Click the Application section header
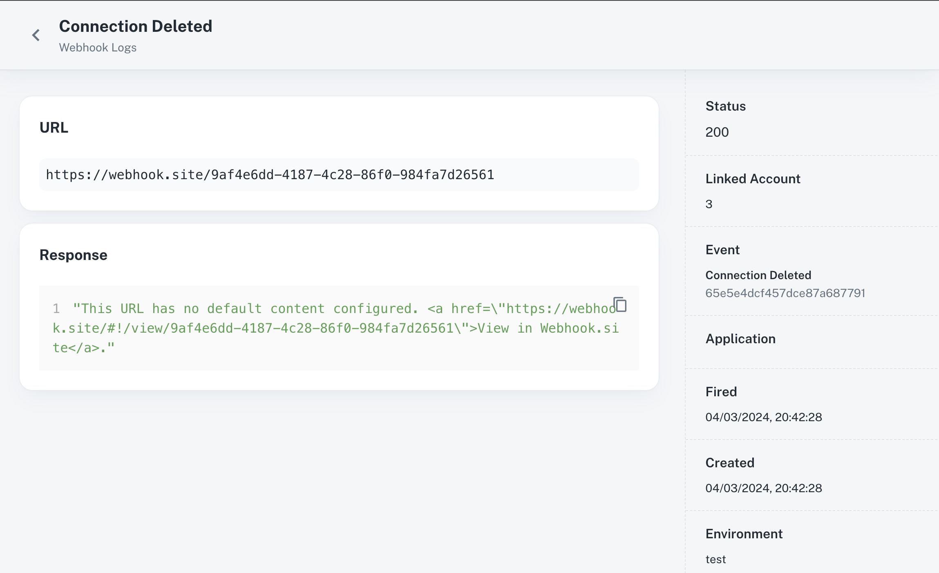The image size is (939, 573). pyautogui.click(x=740, y=339)
